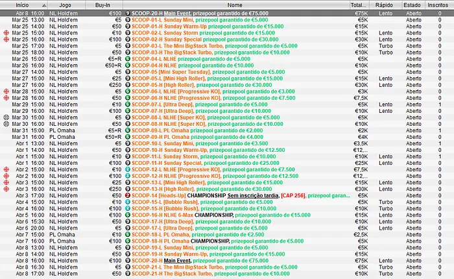
Task: Click the 6-max table icon on SCOOP-04-L NLHE
Action: pyautogui.click(x=128, y=59)
